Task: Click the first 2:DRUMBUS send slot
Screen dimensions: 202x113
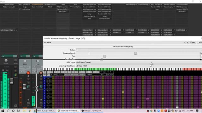Action: point(155,30)
